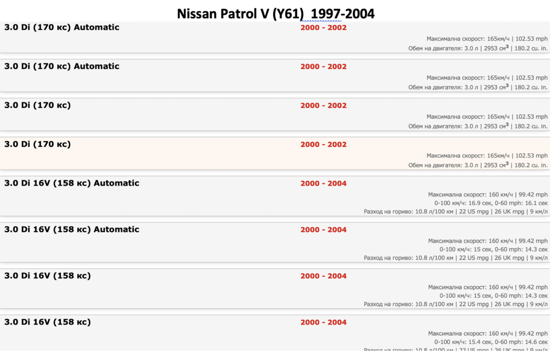Click Максимална скорост line of gray non-Automatic 170 кс row

[x=487, y=116]
